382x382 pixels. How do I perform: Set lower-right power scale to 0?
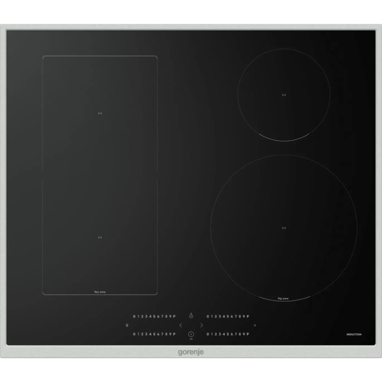click(208, 334)
